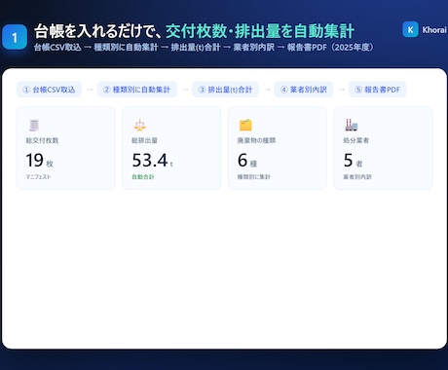Click the 処分業者 label
Viewport: 448px width, 370px height.
point(356,140)
